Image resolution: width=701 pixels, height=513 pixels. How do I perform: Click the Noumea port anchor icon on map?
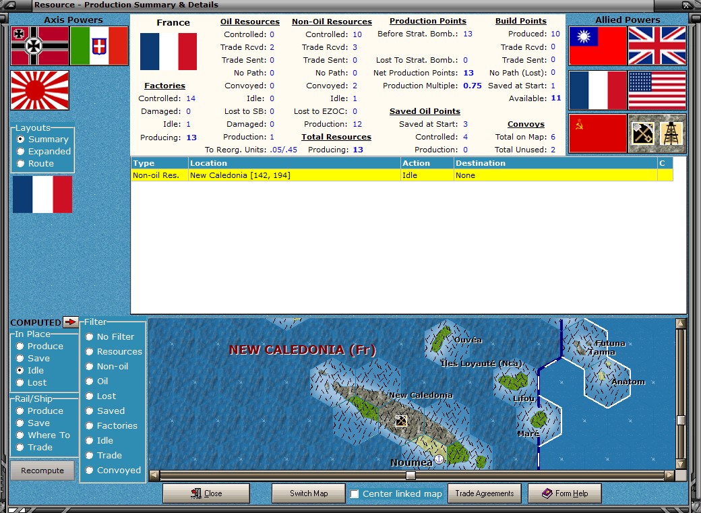(x=439, y=459)
